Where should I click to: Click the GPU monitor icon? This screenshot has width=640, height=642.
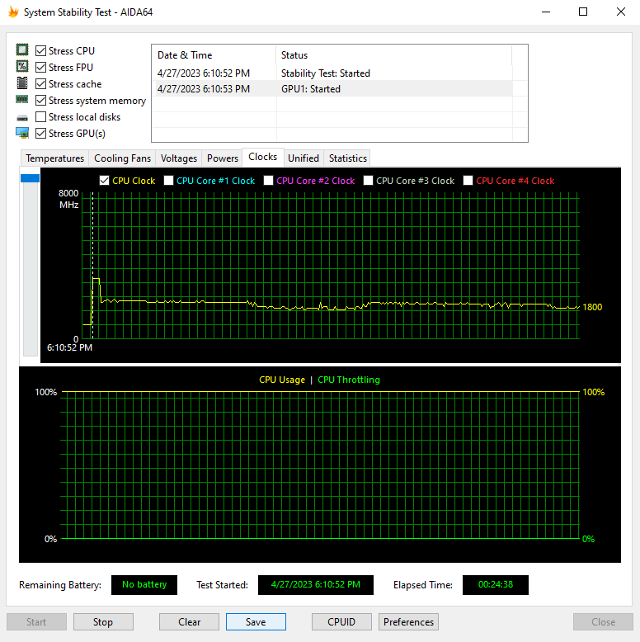coord(22,133)
